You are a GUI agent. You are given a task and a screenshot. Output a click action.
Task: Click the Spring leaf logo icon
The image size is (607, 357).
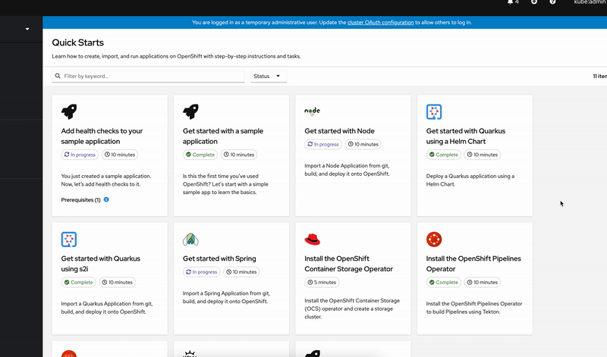190,240
